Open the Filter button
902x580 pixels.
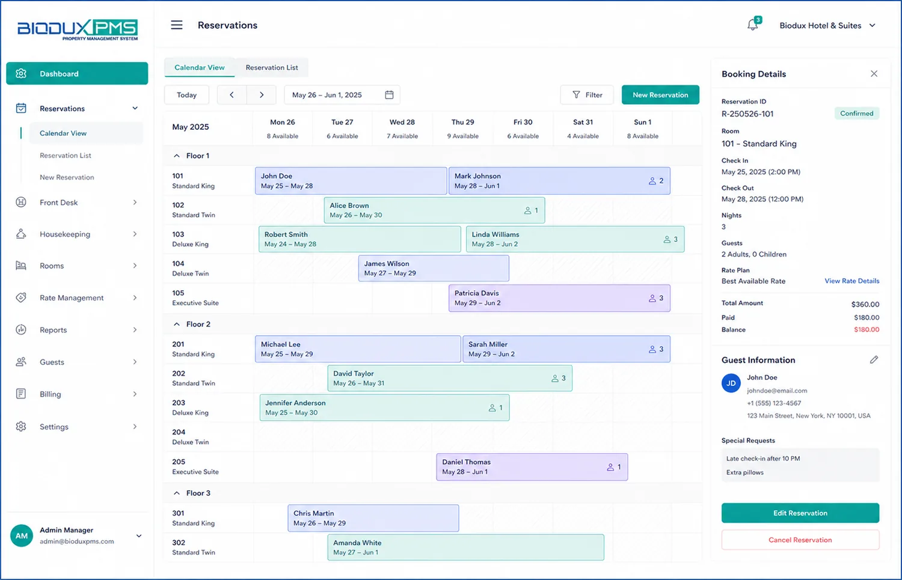[587, 95]
